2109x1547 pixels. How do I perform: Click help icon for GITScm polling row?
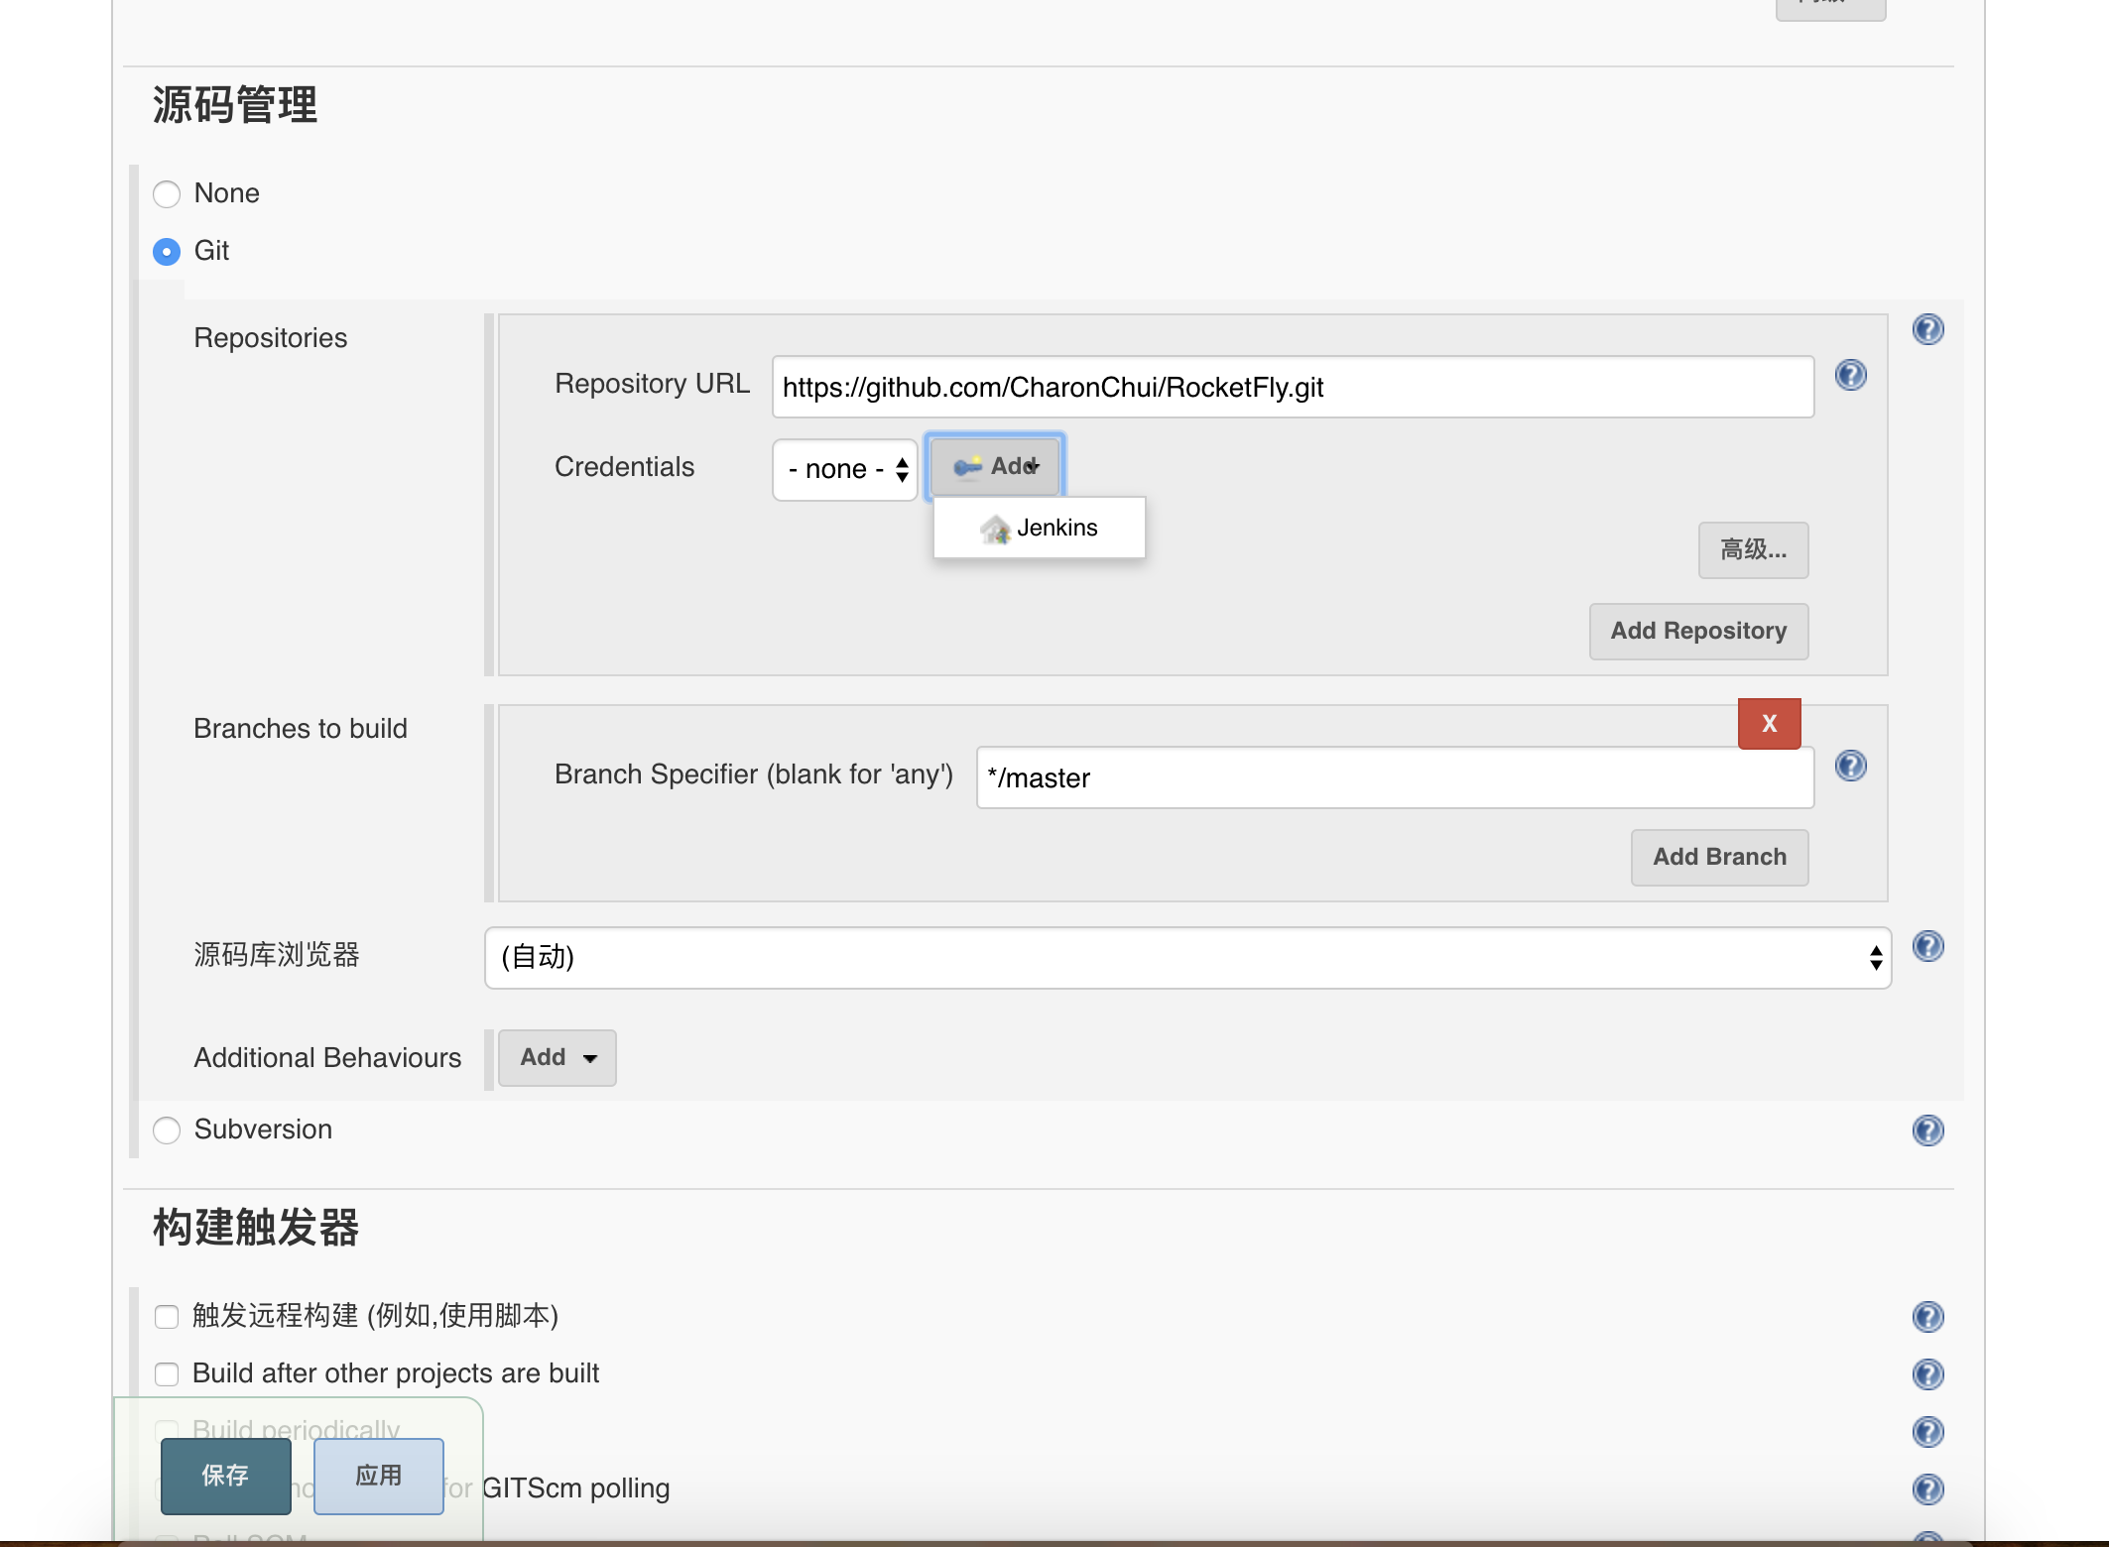coord(1927,1489)
